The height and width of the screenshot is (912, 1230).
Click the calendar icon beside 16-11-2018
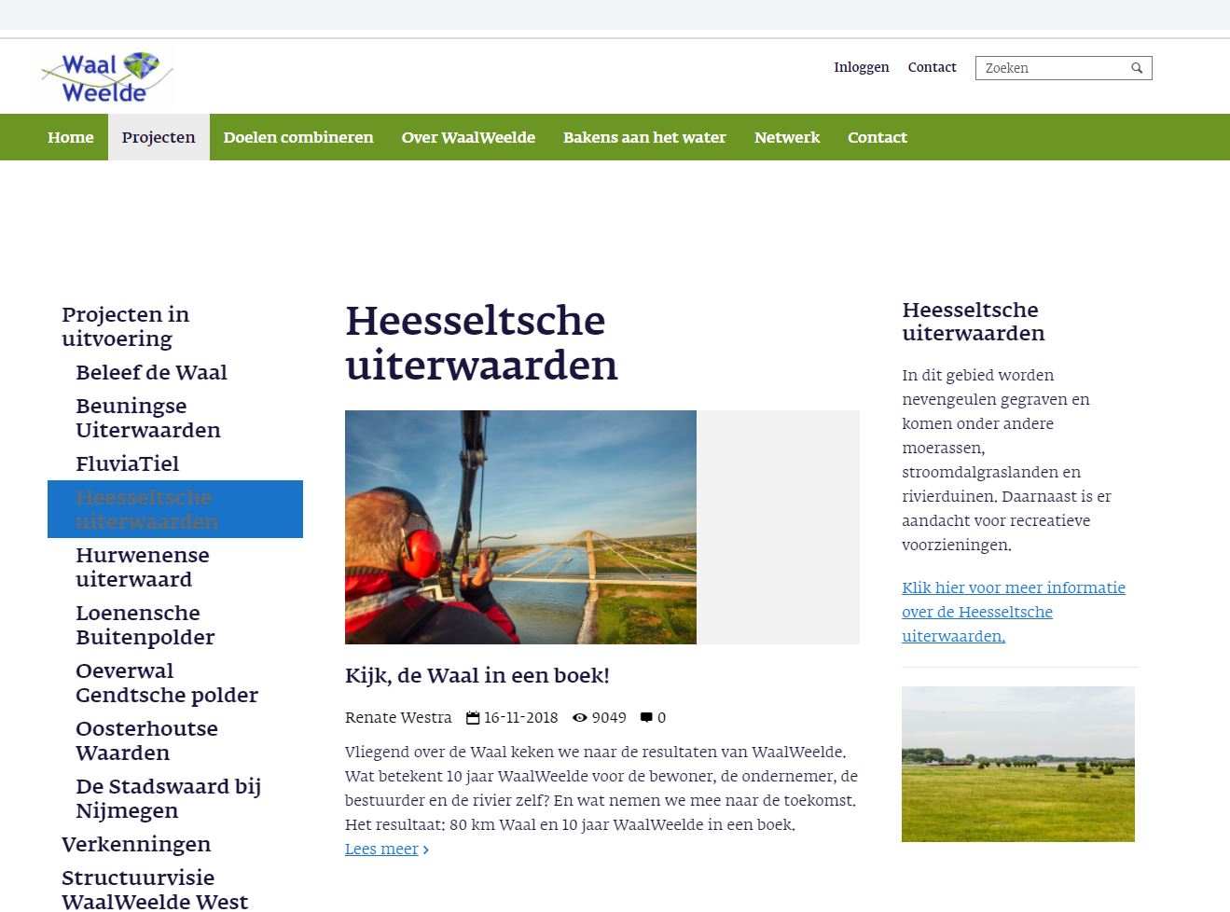click(473, 718)
